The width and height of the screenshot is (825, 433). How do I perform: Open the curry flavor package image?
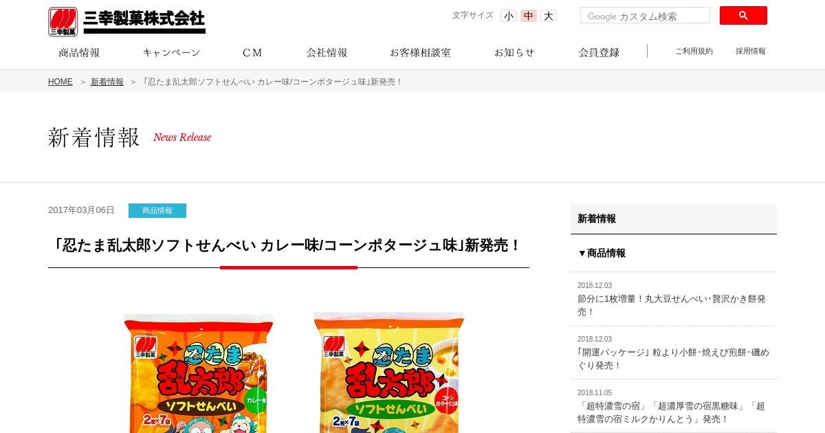point(199,373)
